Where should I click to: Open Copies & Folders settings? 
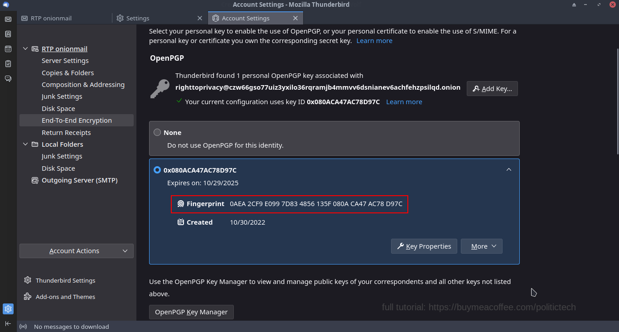68,73
